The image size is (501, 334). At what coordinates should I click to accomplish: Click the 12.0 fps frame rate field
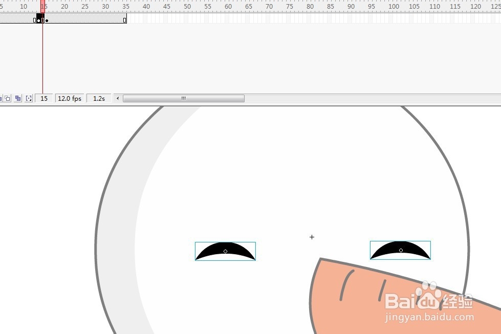70,98
